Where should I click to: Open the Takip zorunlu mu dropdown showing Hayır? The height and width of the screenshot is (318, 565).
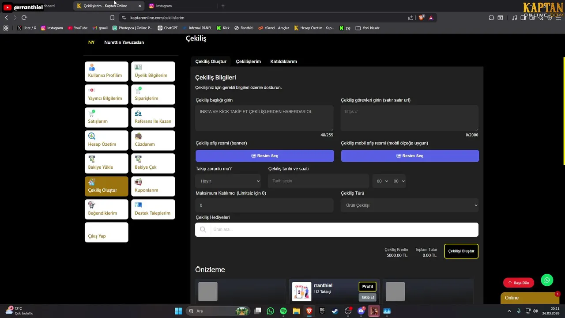(228, 181)
